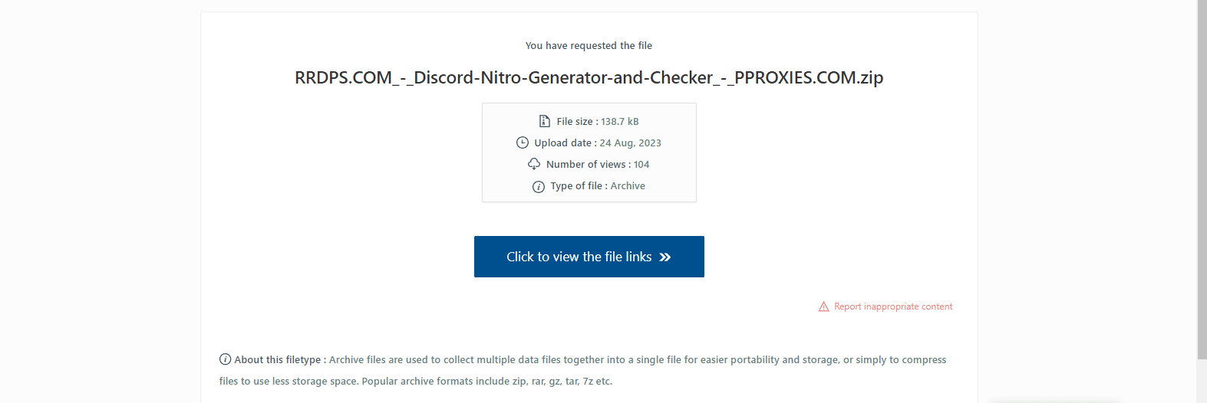
Task: Click the info icon beside Type of file
Action: 539,186
